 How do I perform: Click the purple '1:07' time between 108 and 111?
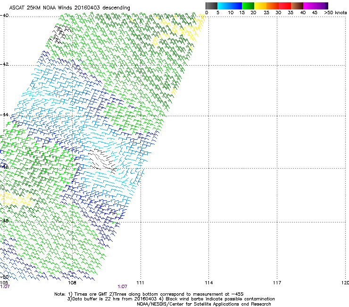(123, 287)
